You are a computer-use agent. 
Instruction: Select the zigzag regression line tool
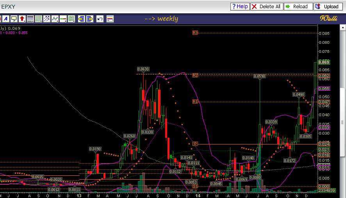55,19
